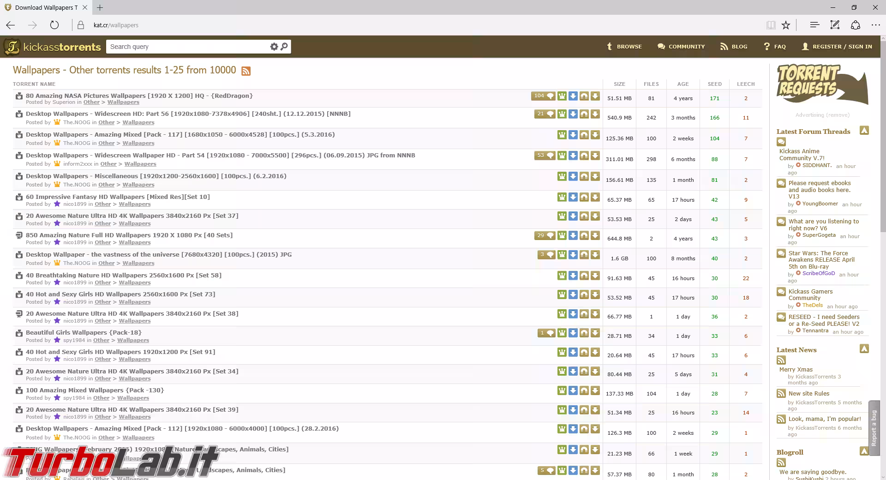Screen dimensions: 886x480
Task: Switch to the Download Wallpapers browser tab
Action: click(x=44, y=7)
